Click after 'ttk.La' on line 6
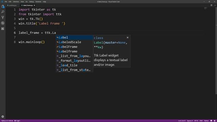217x122 pixels. click(56, 33)
